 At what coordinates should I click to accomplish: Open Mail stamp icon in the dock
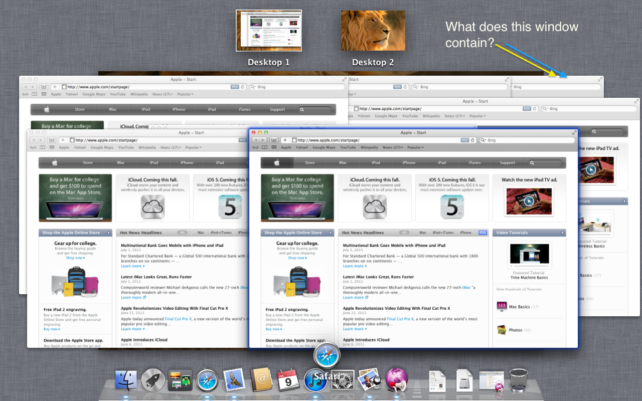click(x=234, y=380)
